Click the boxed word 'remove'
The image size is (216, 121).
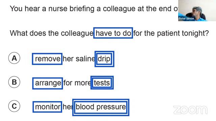pyautogui.click(x=47, y=59)
